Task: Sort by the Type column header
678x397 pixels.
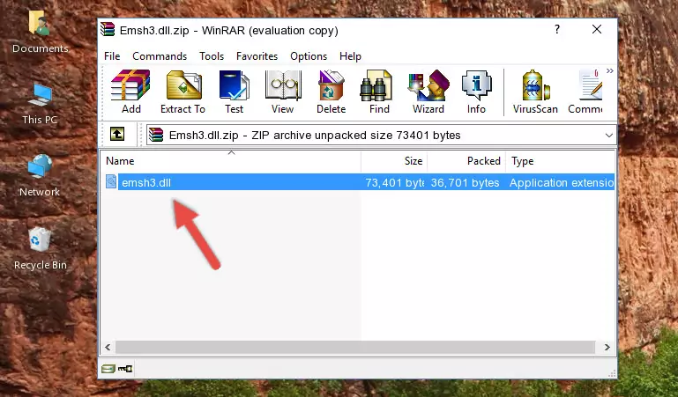Action: [x=561, y=161]
